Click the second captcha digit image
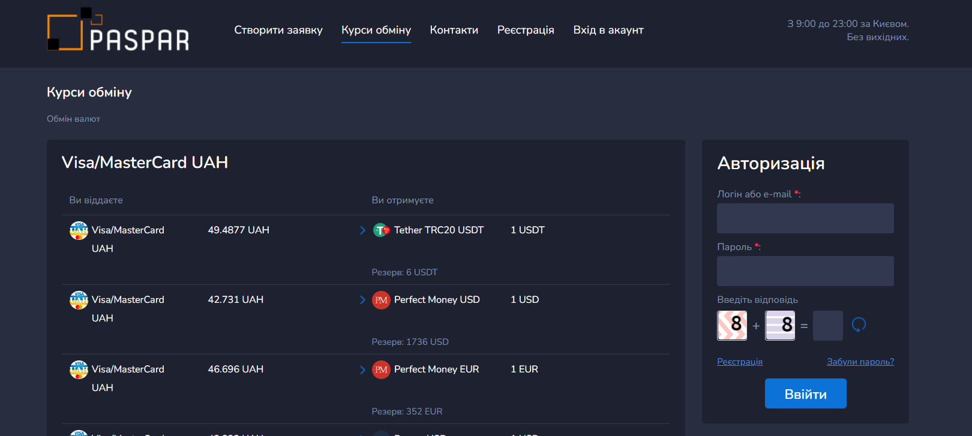Viewport: 972px width, 436px height. [x=780, y=325]
